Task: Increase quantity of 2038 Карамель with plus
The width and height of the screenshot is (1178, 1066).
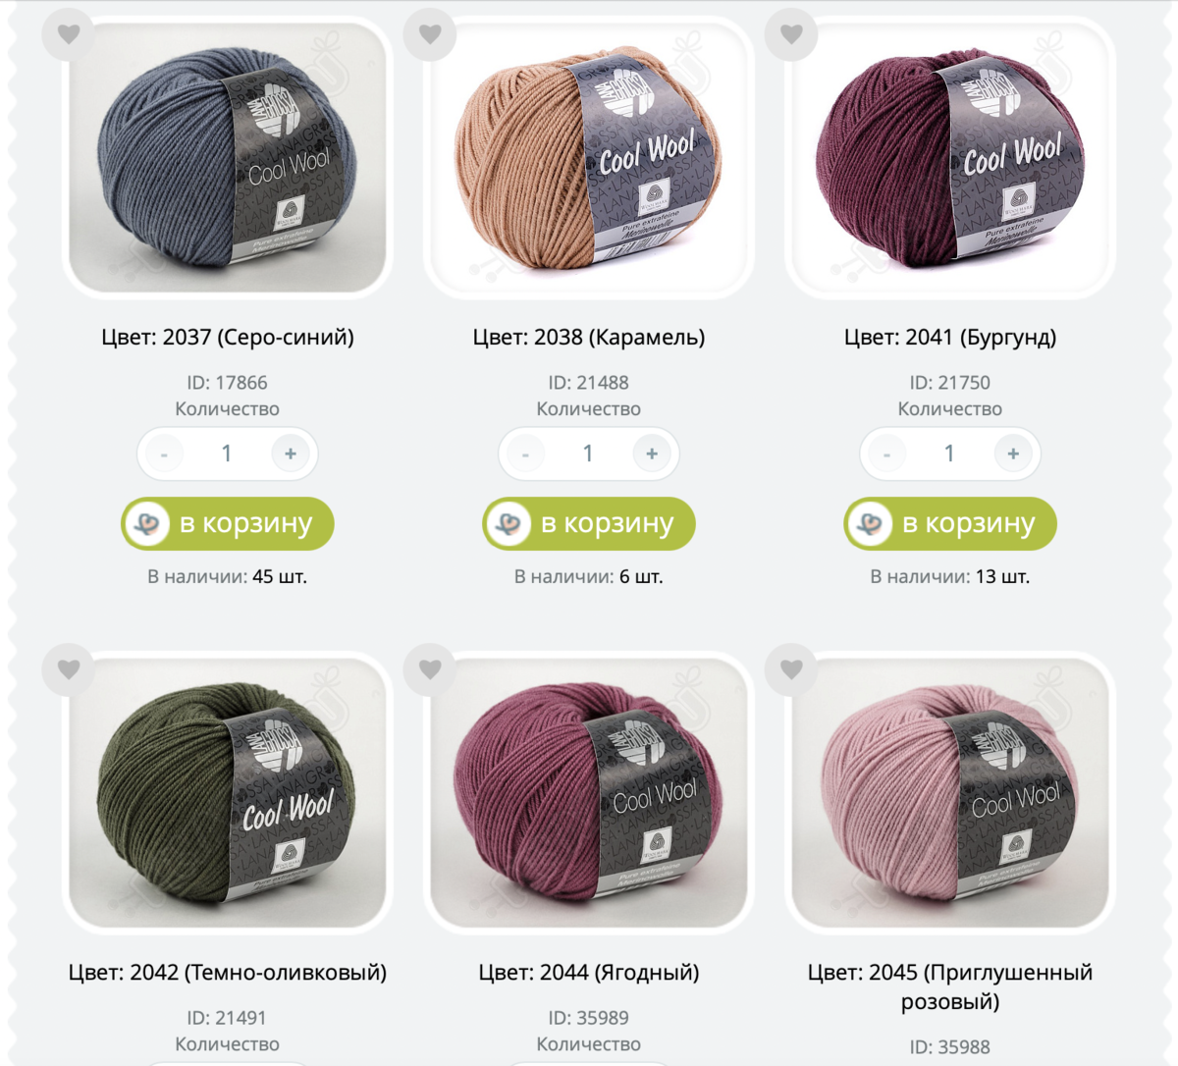Action: [652, 453]
